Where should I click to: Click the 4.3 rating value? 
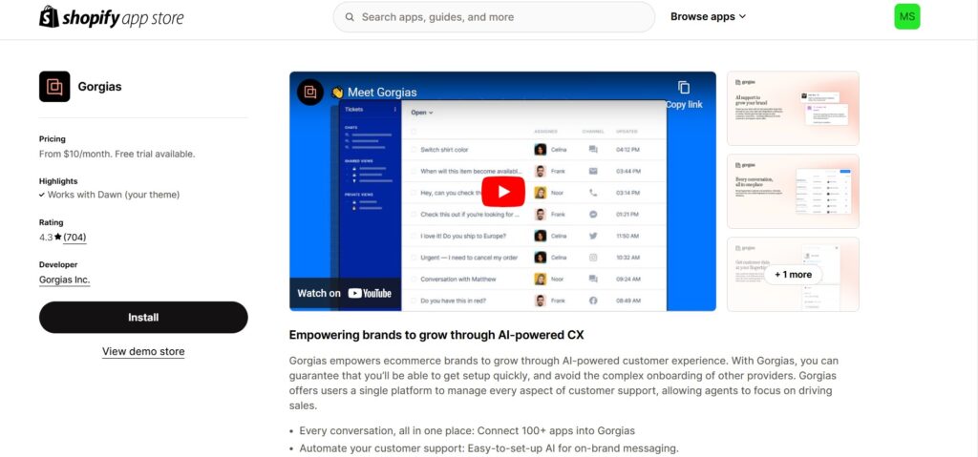(46, 237)
